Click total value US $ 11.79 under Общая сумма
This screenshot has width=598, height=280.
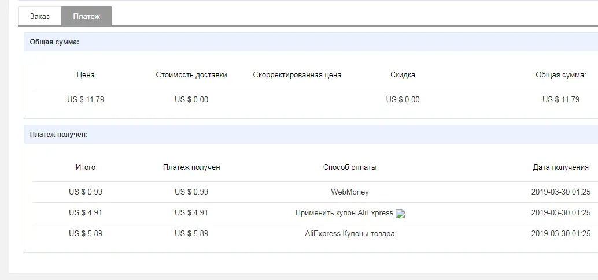point(560,99)
